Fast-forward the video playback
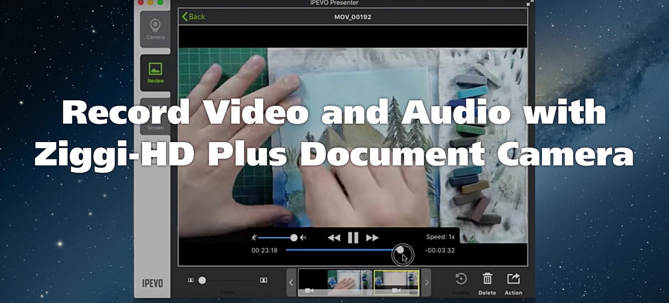 click(372, 238)
